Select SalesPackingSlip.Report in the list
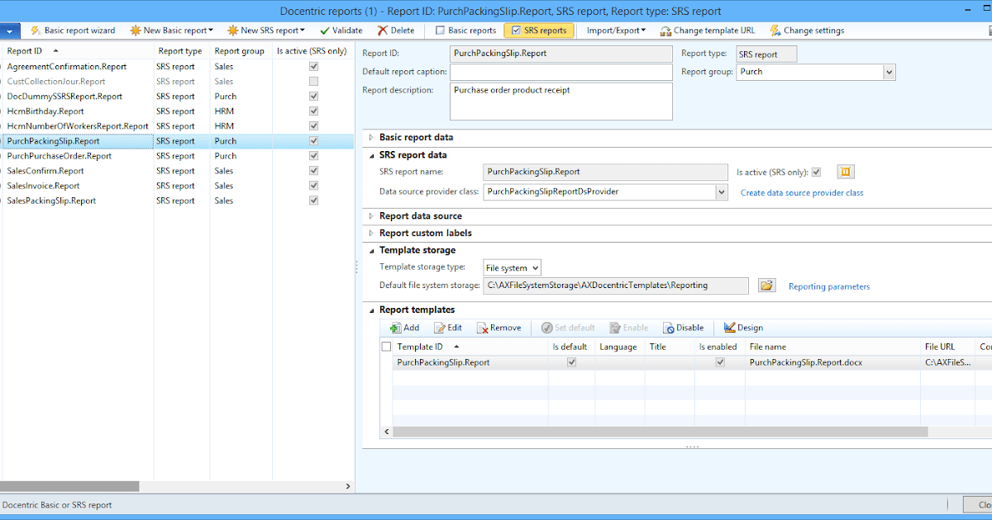The width and height of the screenshot is (992, 520). pos(52,201)
